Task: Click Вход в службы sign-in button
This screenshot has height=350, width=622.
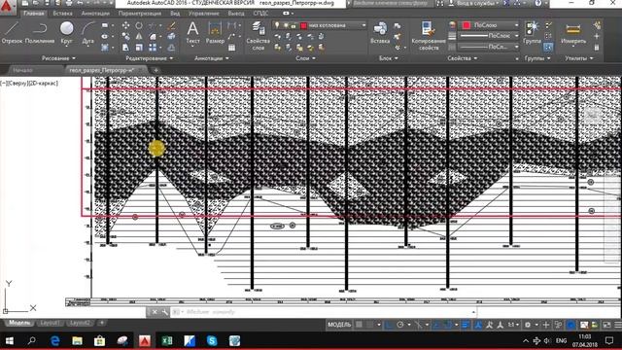Action: [x=473, y=3]
